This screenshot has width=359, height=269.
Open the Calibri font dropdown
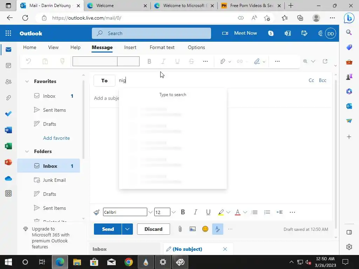tap(150, 212)
